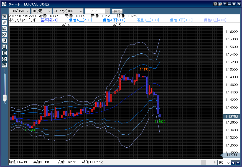Select the pencil drawing tool
Image resolution: width=242 pixels, height=167 pixels.
(4, 23)
